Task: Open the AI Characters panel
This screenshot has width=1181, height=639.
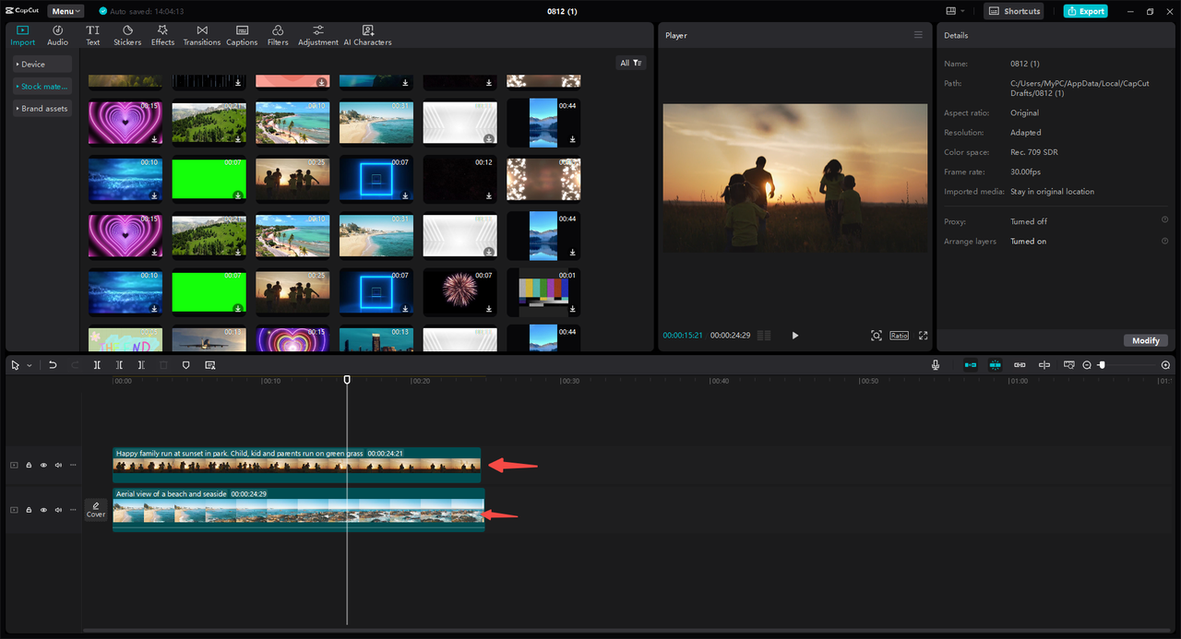Action: (367, 35)
